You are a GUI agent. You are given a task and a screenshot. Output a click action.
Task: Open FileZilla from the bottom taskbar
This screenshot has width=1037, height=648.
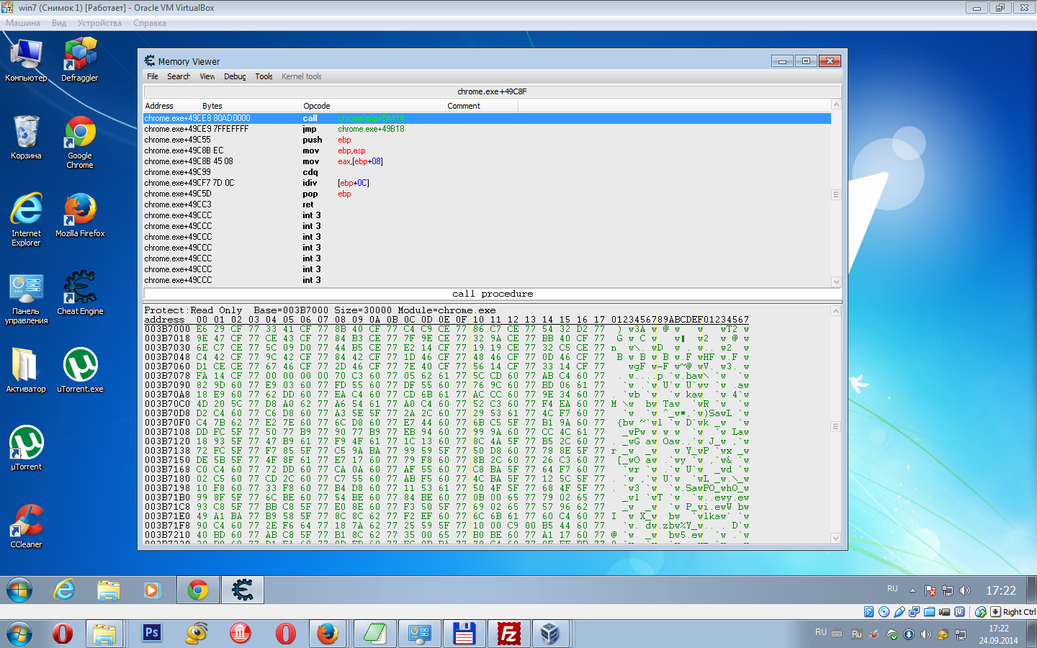point(508,634)
